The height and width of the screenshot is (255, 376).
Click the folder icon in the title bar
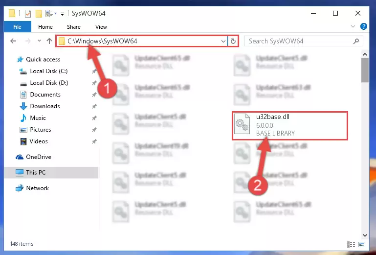12,13
